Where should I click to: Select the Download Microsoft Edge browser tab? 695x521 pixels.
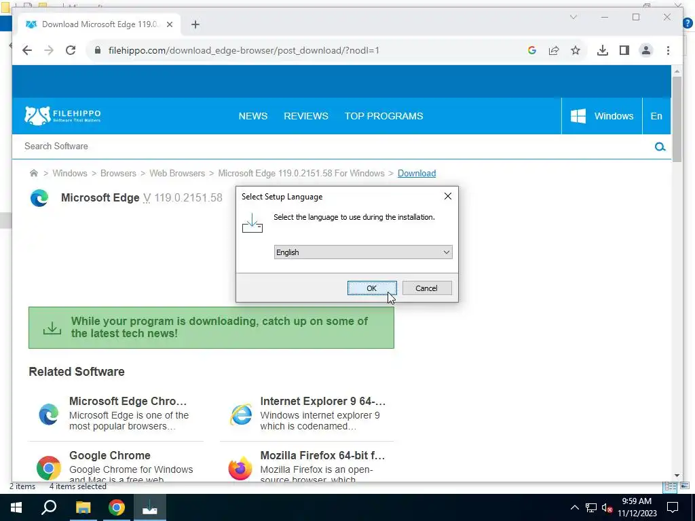[x=99, y=25]
